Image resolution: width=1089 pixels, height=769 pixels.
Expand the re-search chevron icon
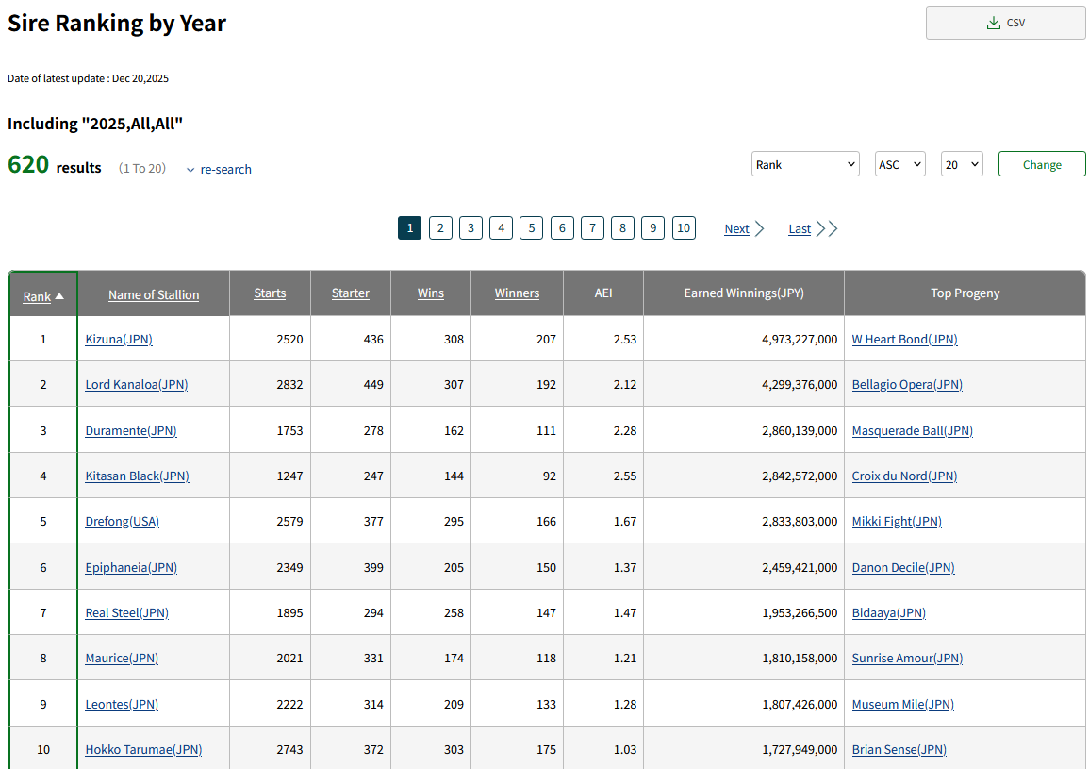pos(190,170)
